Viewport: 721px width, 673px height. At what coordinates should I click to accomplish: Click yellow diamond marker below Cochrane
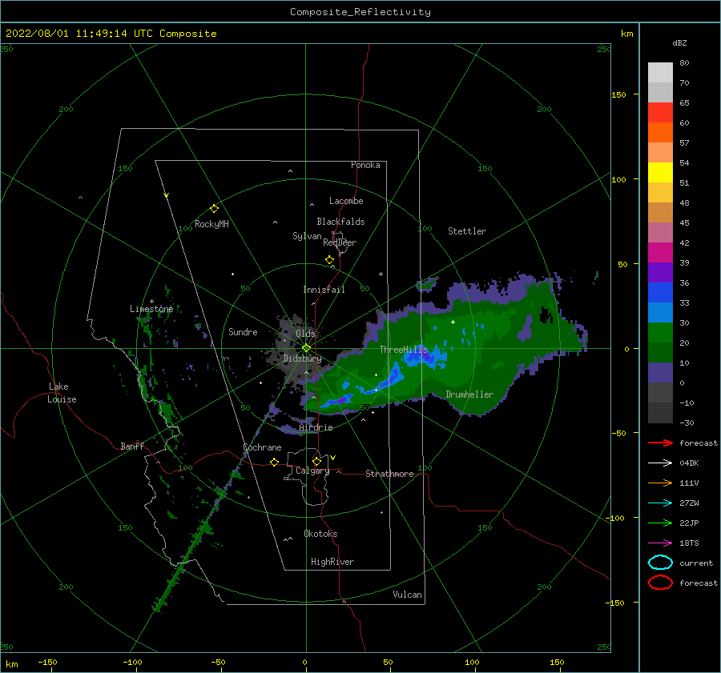275,462
